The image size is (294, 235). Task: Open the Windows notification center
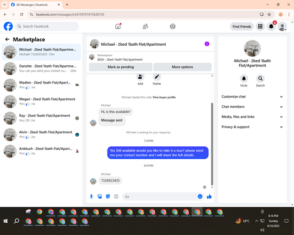286,221
